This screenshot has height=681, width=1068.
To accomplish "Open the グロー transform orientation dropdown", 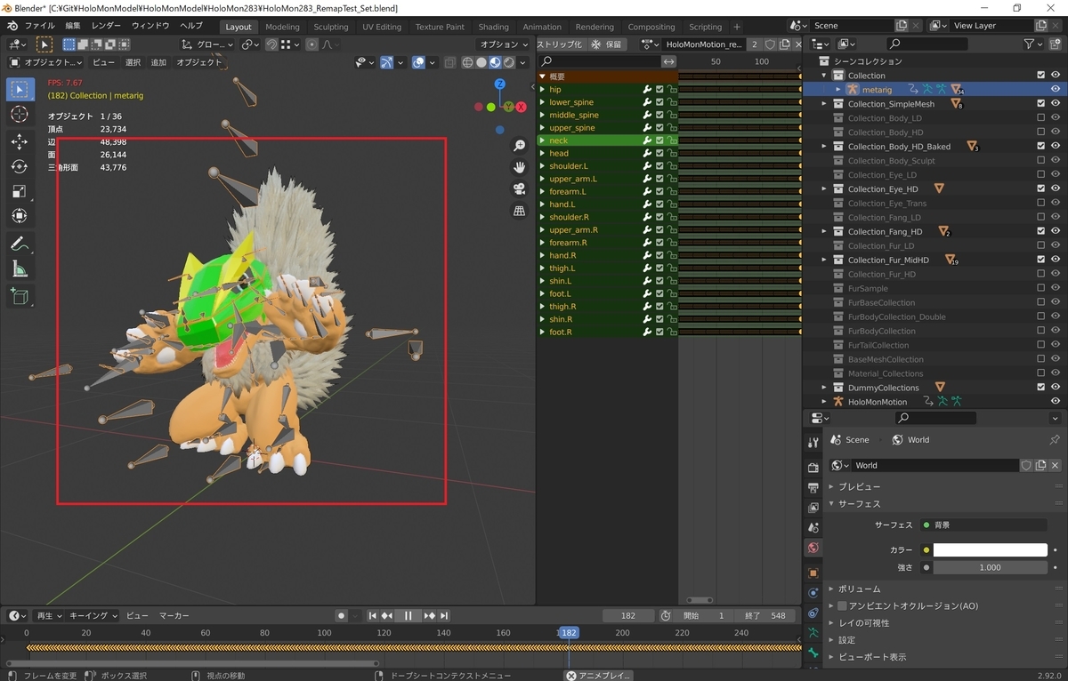I will 206,44.
